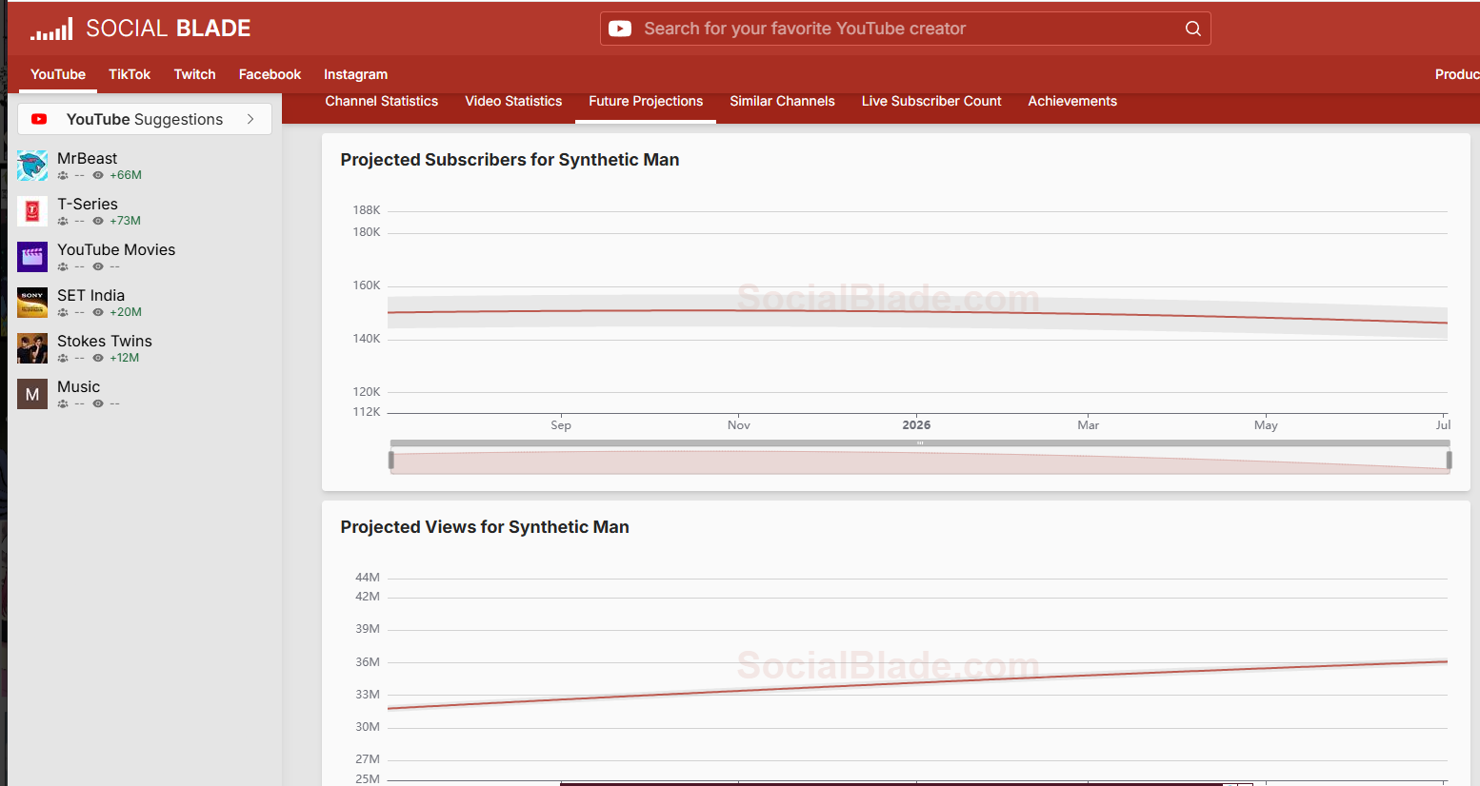Click the projected subscribers line
1480x786 pixels.
(917, 312)
